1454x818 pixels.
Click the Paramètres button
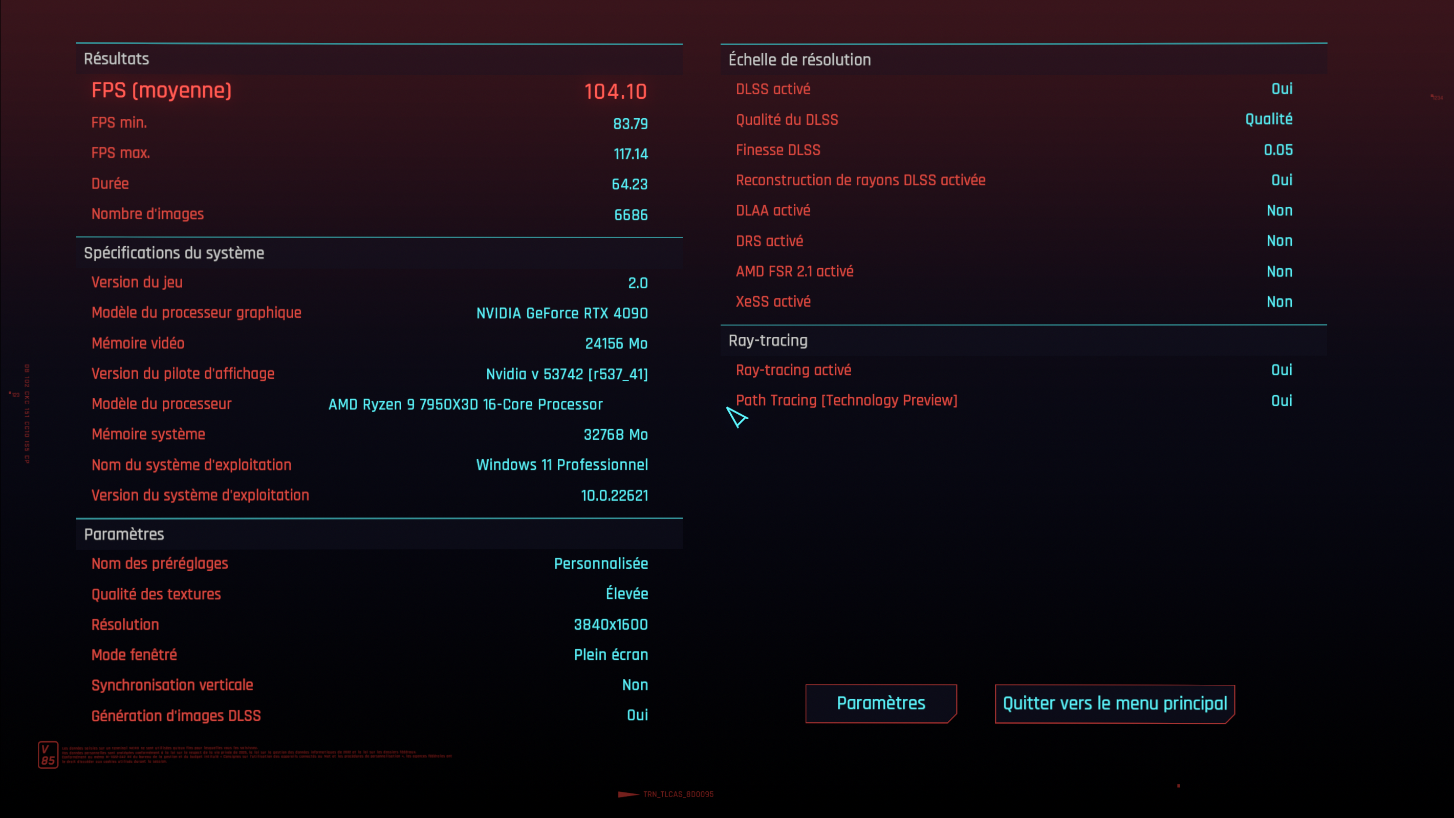point(880,703)
